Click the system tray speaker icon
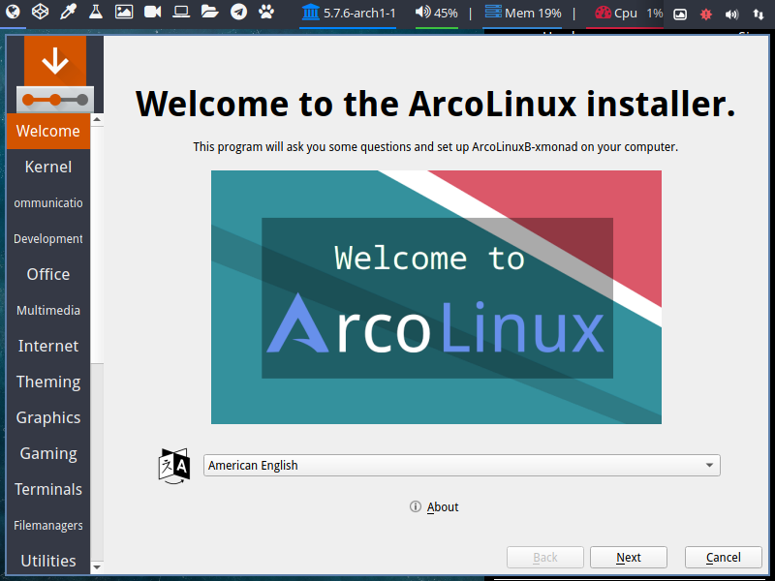This screenshot has width=775, height=581. [x=732, y=15]
